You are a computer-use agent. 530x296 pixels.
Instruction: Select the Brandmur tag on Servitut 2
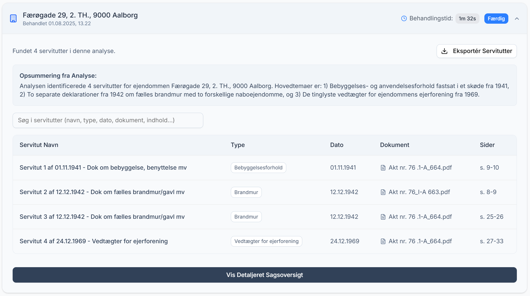pos(246,192)
